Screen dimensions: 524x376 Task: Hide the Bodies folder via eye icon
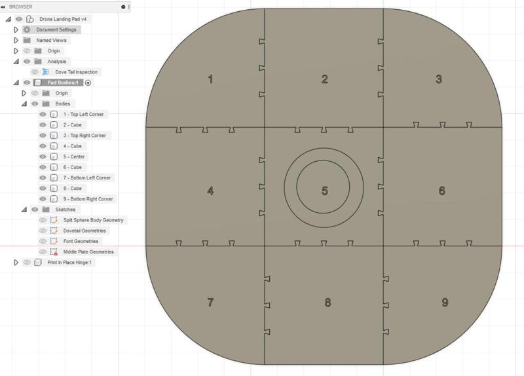click(x=35, y=103)
